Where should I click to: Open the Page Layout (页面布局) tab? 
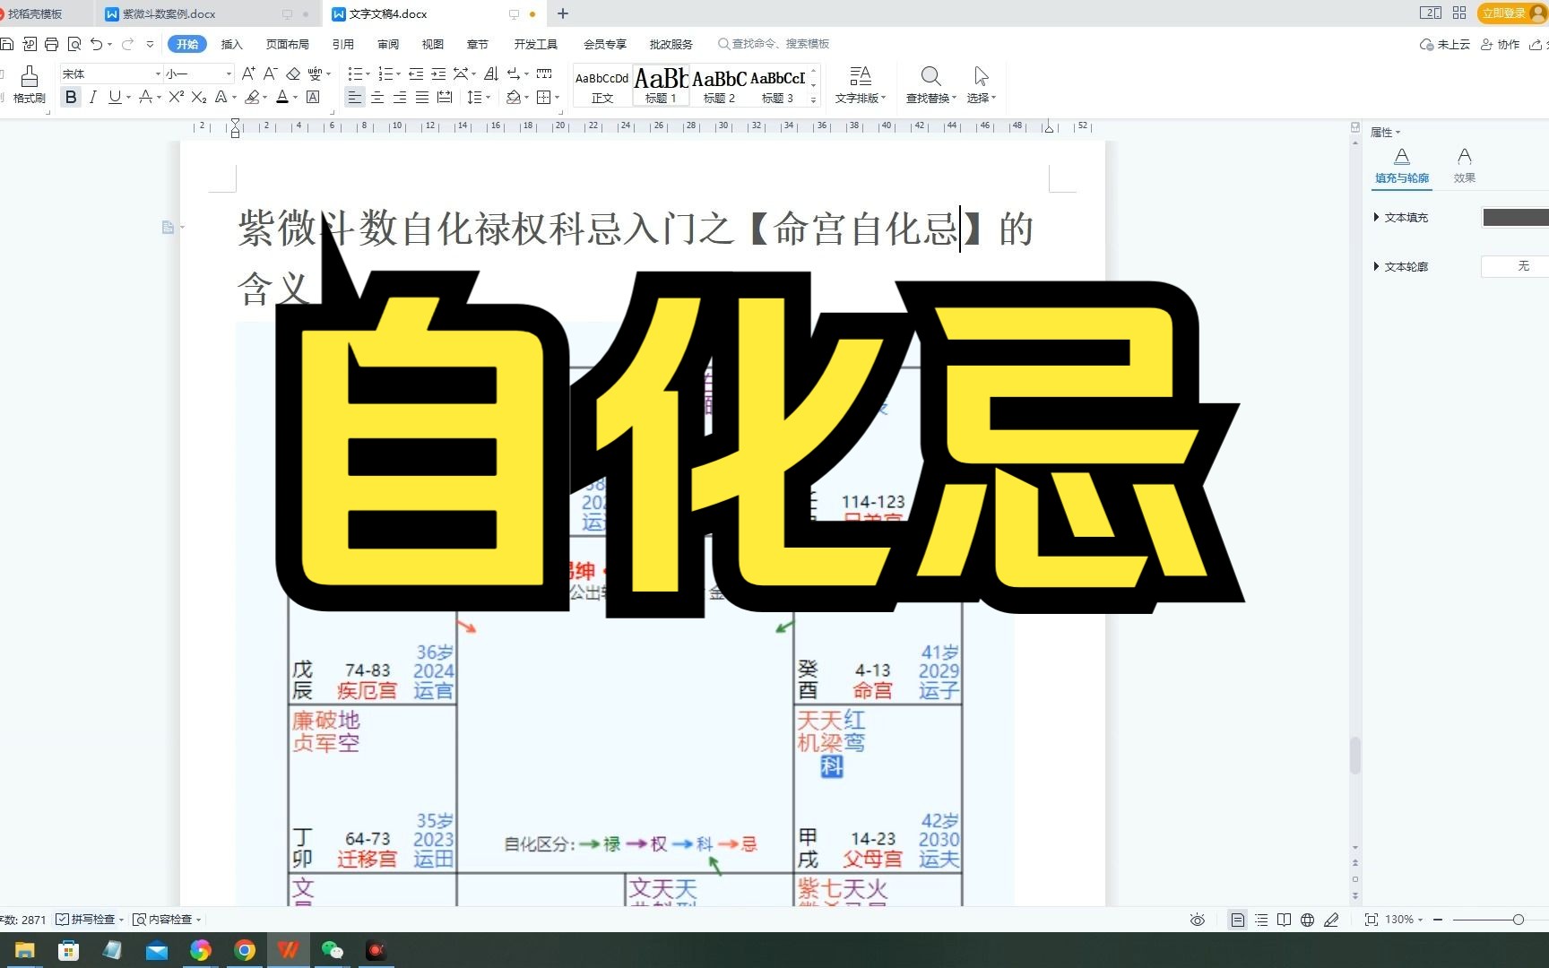pyautogui.click(x=287, y=44)
